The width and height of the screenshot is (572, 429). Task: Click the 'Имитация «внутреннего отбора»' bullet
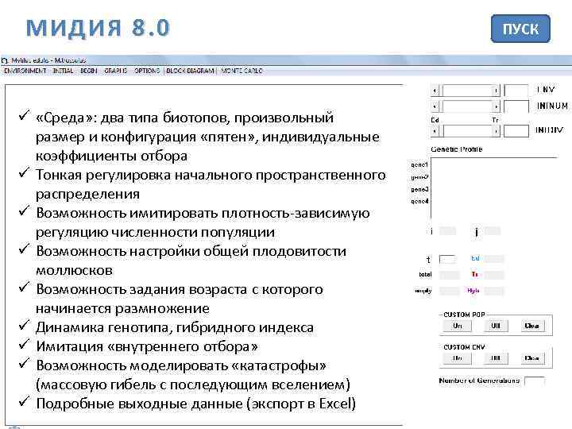(147, 346)
